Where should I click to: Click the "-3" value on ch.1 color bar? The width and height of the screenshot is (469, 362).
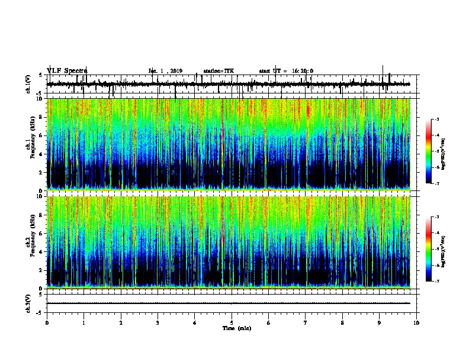[x=437, y=119]
